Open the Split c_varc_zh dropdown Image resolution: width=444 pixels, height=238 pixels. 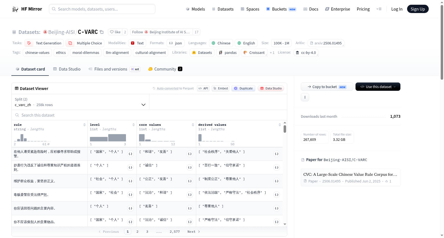(x=80, y=102)
